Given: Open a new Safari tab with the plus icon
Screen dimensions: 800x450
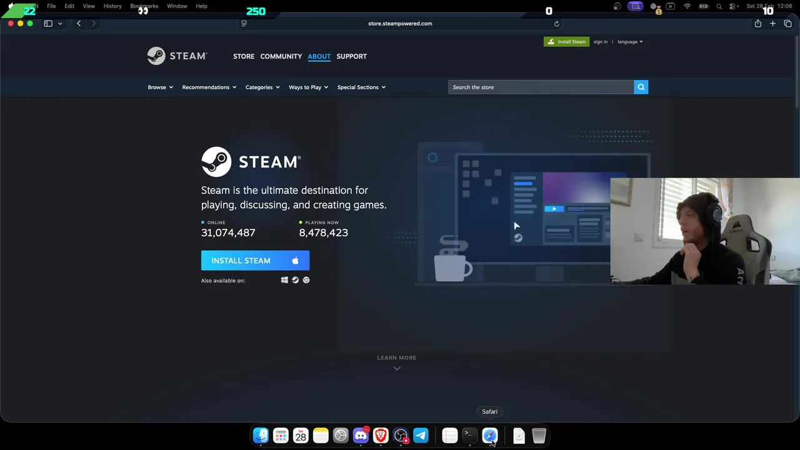Looking at the screenshot, I should (x=772, y=24).
